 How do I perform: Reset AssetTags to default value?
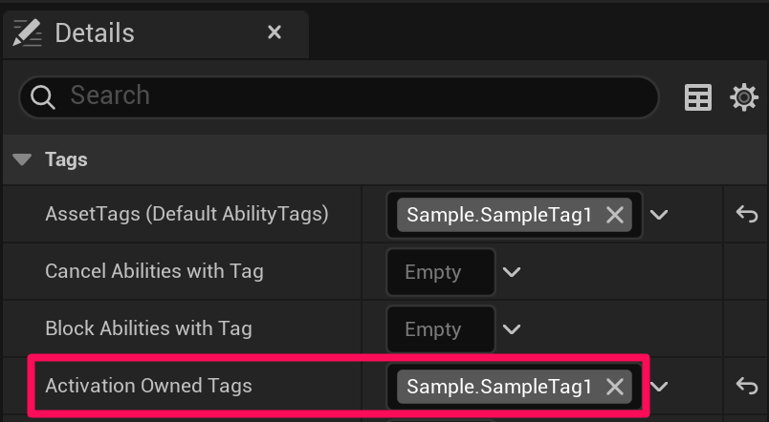click(x=746, y=215)
